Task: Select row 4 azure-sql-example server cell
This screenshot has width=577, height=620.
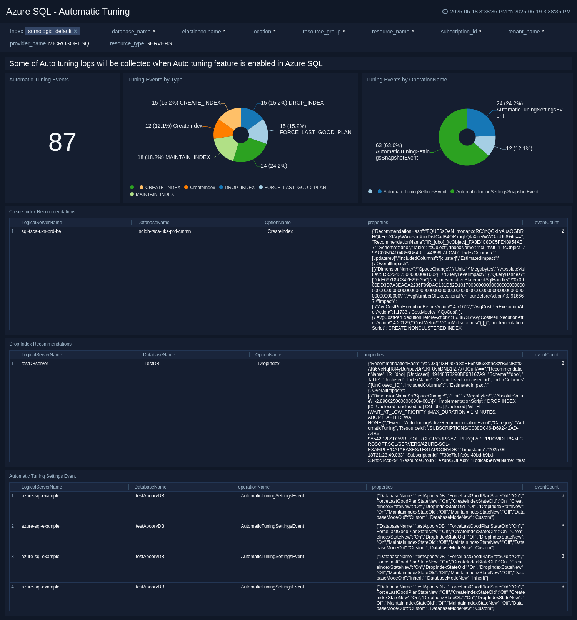Action: click(40, 587)
